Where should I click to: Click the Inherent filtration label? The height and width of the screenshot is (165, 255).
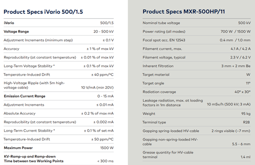pyautogui.click(x=158, y=66)
